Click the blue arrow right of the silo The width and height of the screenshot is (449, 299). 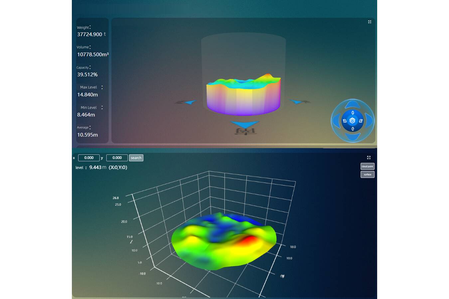click(296, 102)
